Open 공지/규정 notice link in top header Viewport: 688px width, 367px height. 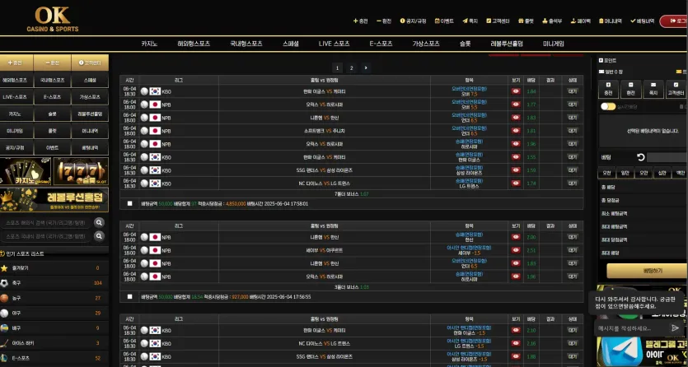click(x=413, y=21)
